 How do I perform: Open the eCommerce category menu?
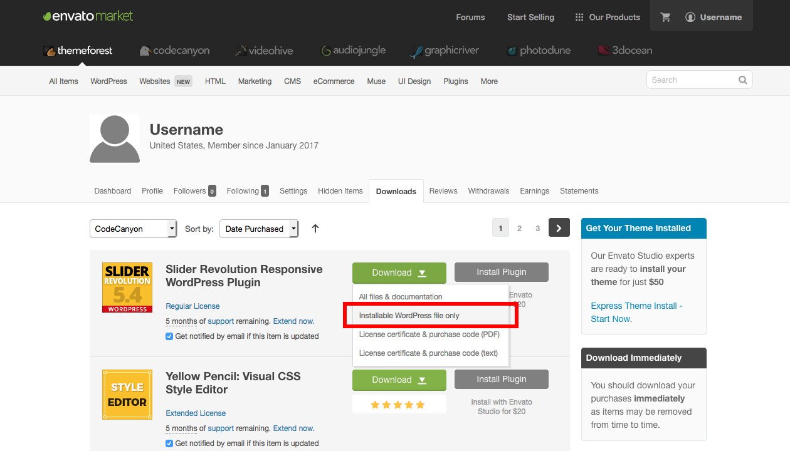point(334,81)
